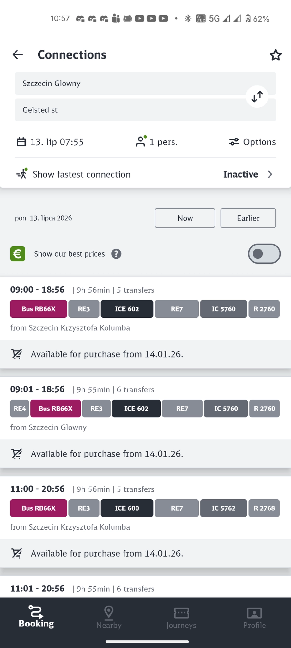This screenshot has height=648, width=291.
Task: Open the Options filter sliders icon
Action: pos(234,142)
